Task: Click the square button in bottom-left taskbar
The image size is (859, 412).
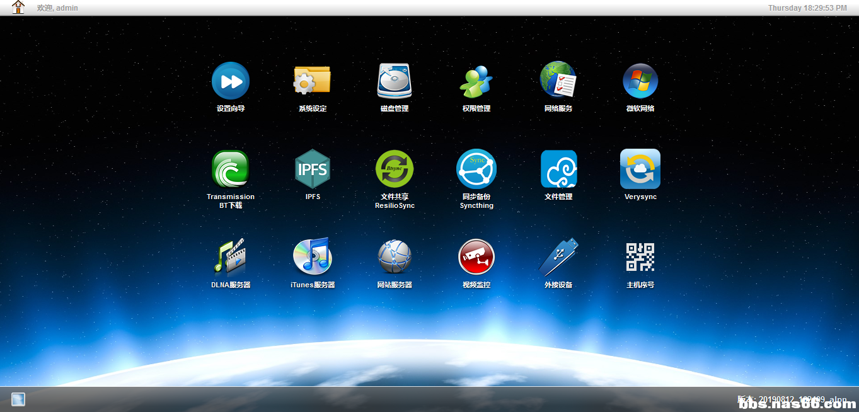Action: coord(18,399)
